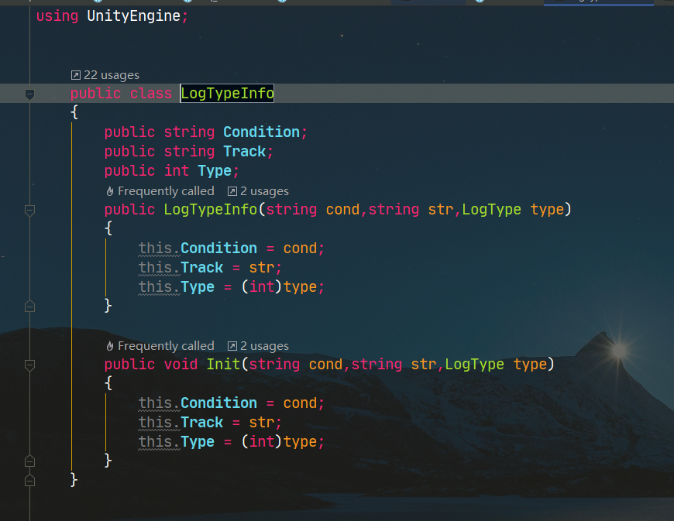Select the Type field declaration name
This screenshot has width=674, height=521.
click(x=215, y=170)
